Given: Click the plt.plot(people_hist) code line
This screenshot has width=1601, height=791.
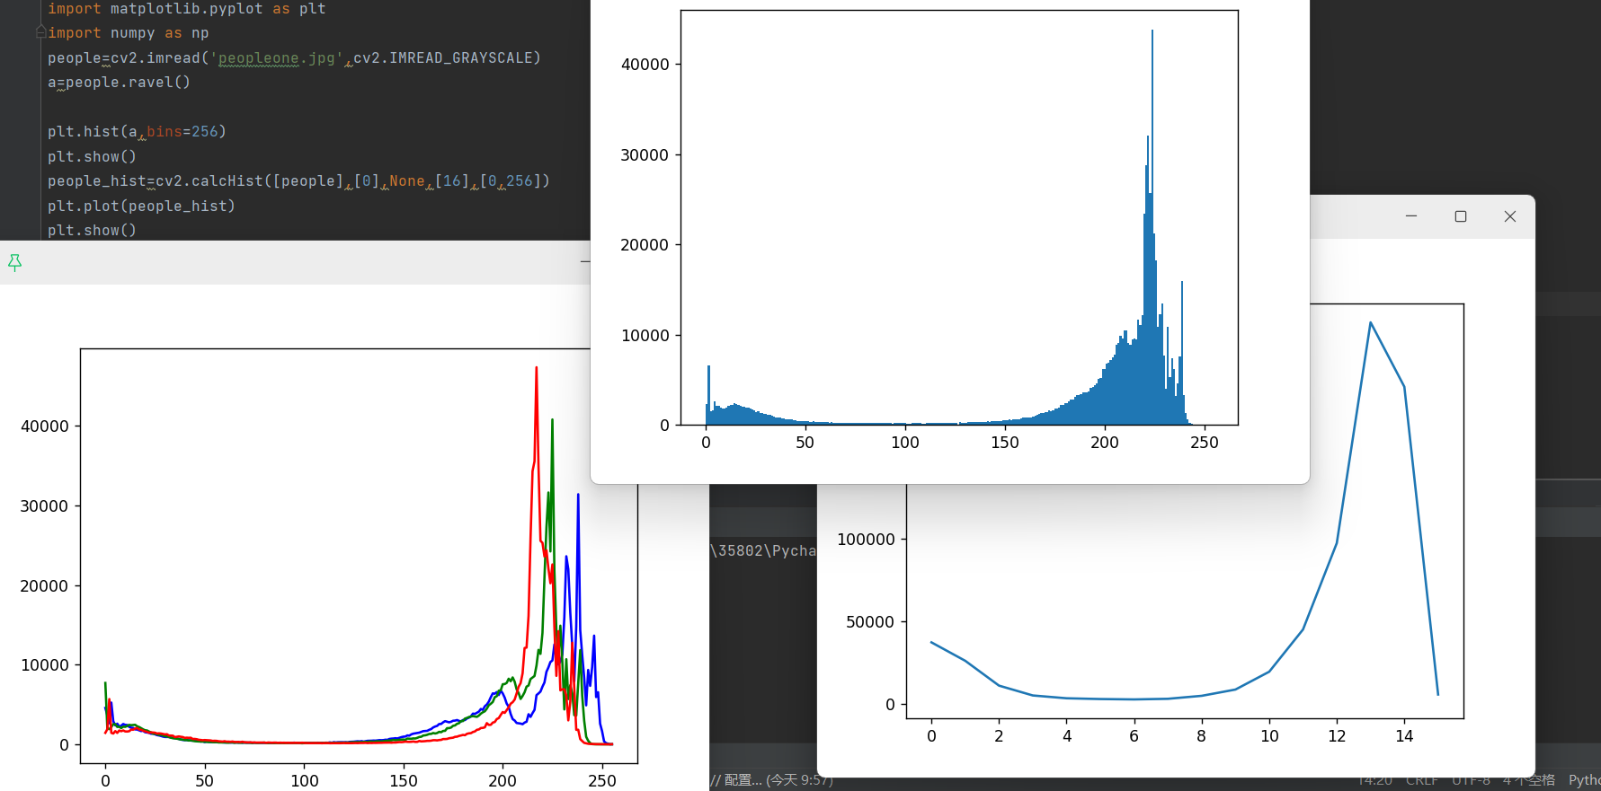Looking at the screenshot, I should pyautogui.click(x=141, y=207).
